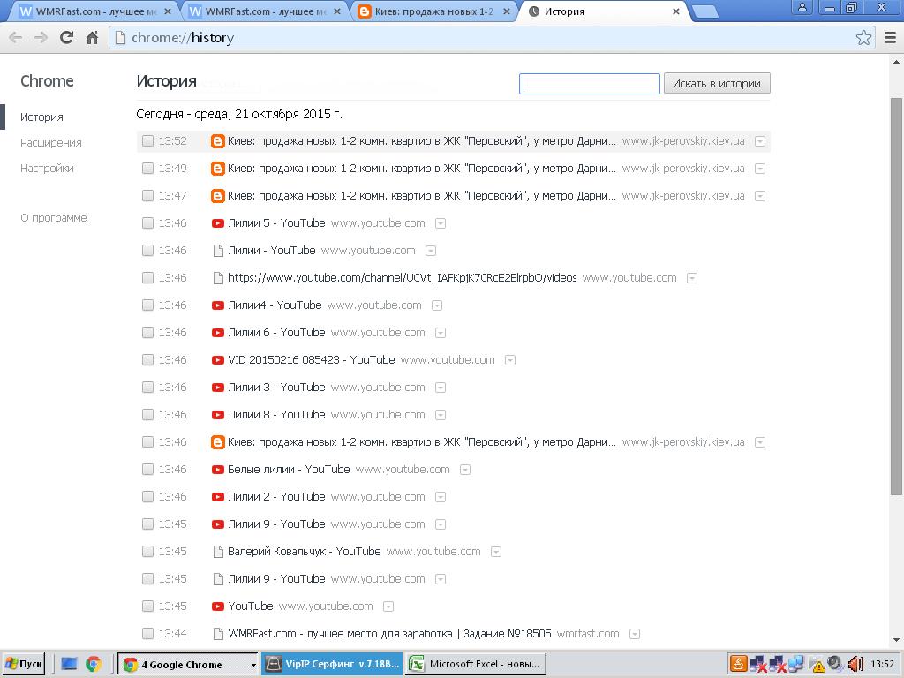This screenshot has height=678, width=904.
Task: Check the box for the channel videos URL entry
Action: tap(147, 278)
